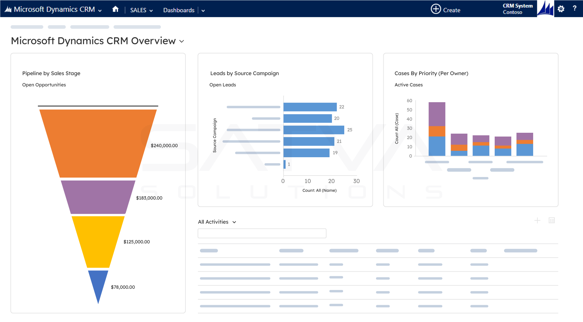Click the Pipeline by Sales Stage title
This screenshot has width=583, height=322.
click(51, 73)
